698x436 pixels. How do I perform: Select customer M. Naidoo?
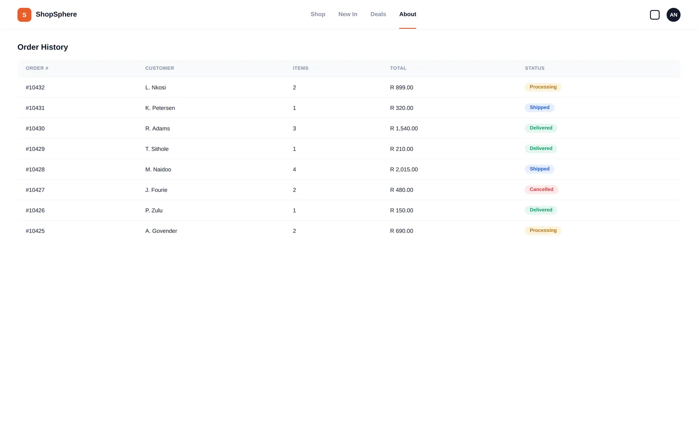tap(158, 170)
